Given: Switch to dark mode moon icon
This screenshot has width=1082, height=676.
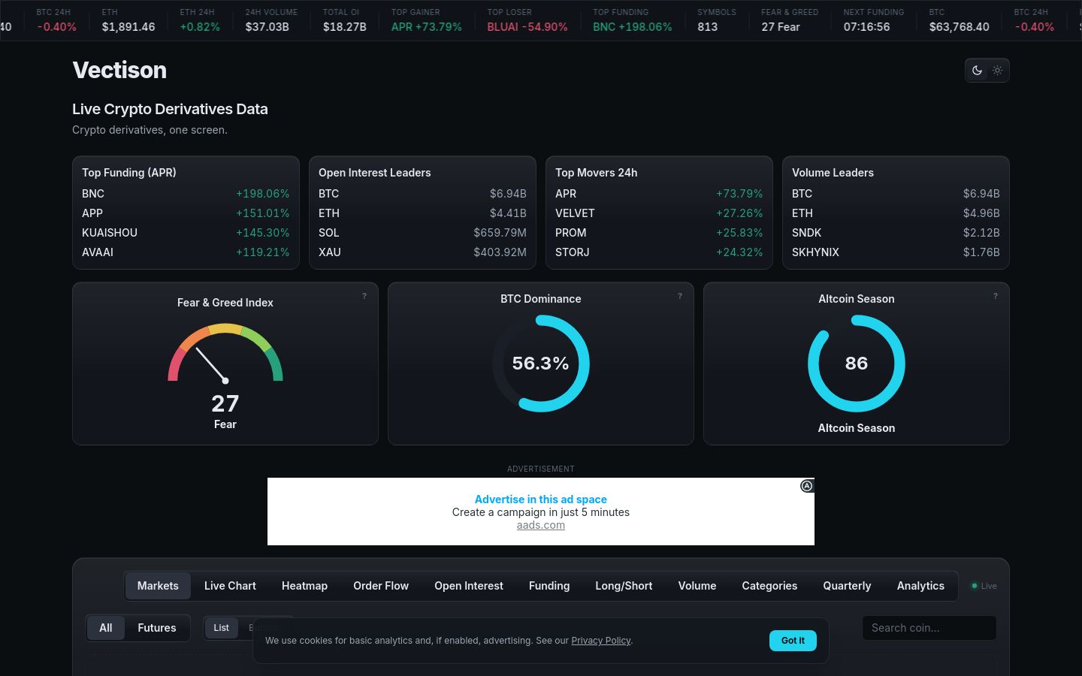Looking at the screenshot, I should tap(977, 71).
